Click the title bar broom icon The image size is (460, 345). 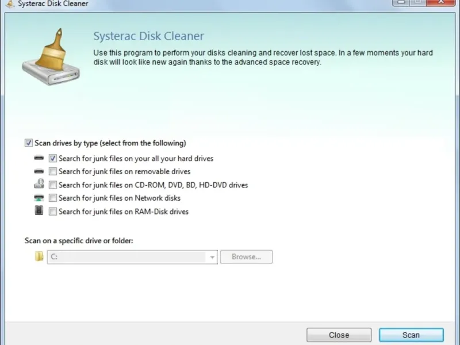click(x=10, y=3)
